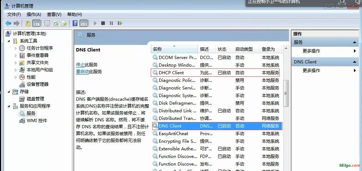This screenshot has width=362, height=171.
Task: Select Disk Defragmen... service
Action: (217, 103)
